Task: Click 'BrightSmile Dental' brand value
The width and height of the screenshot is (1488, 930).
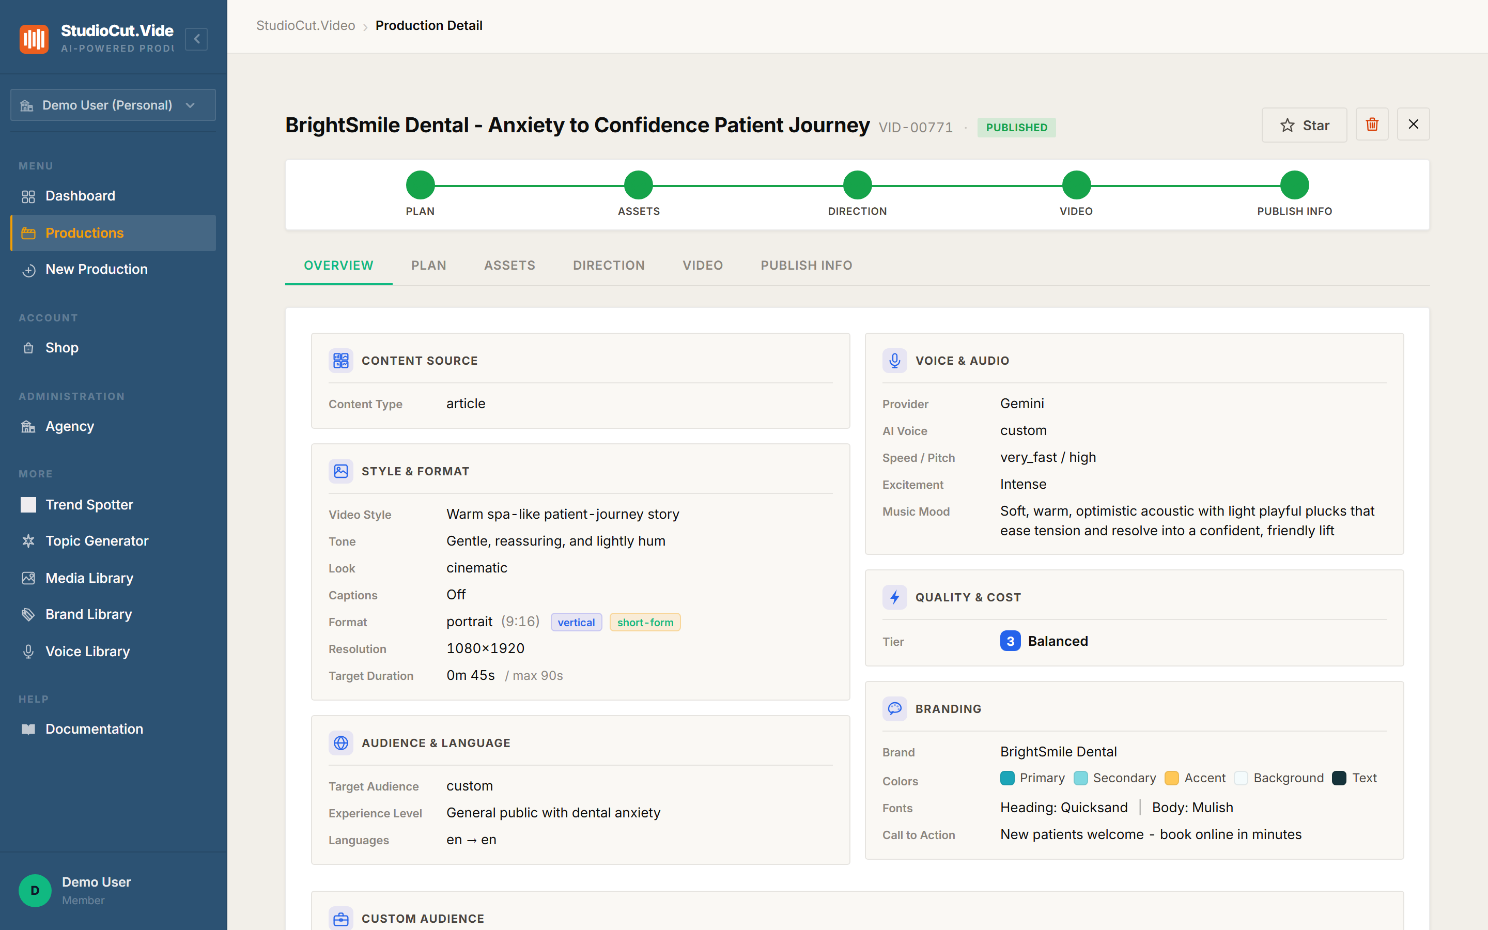Action: click(1058, 752)
